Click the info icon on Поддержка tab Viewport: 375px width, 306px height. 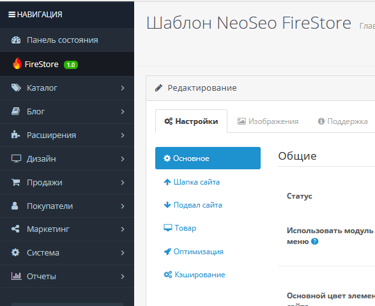(x=321, y=121)
